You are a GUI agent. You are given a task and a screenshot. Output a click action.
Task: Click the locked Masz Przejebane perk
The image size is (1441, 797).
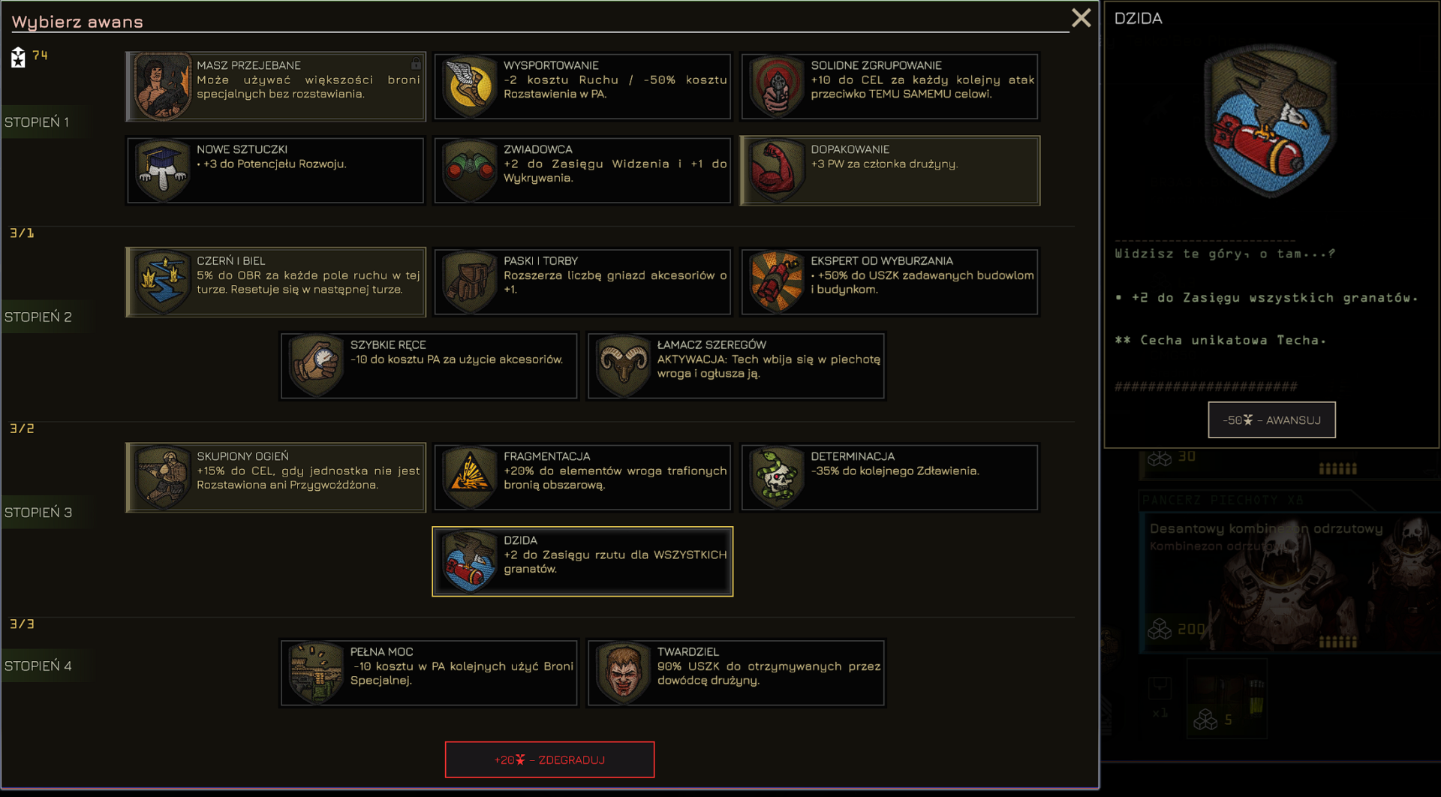pos(275,86)
